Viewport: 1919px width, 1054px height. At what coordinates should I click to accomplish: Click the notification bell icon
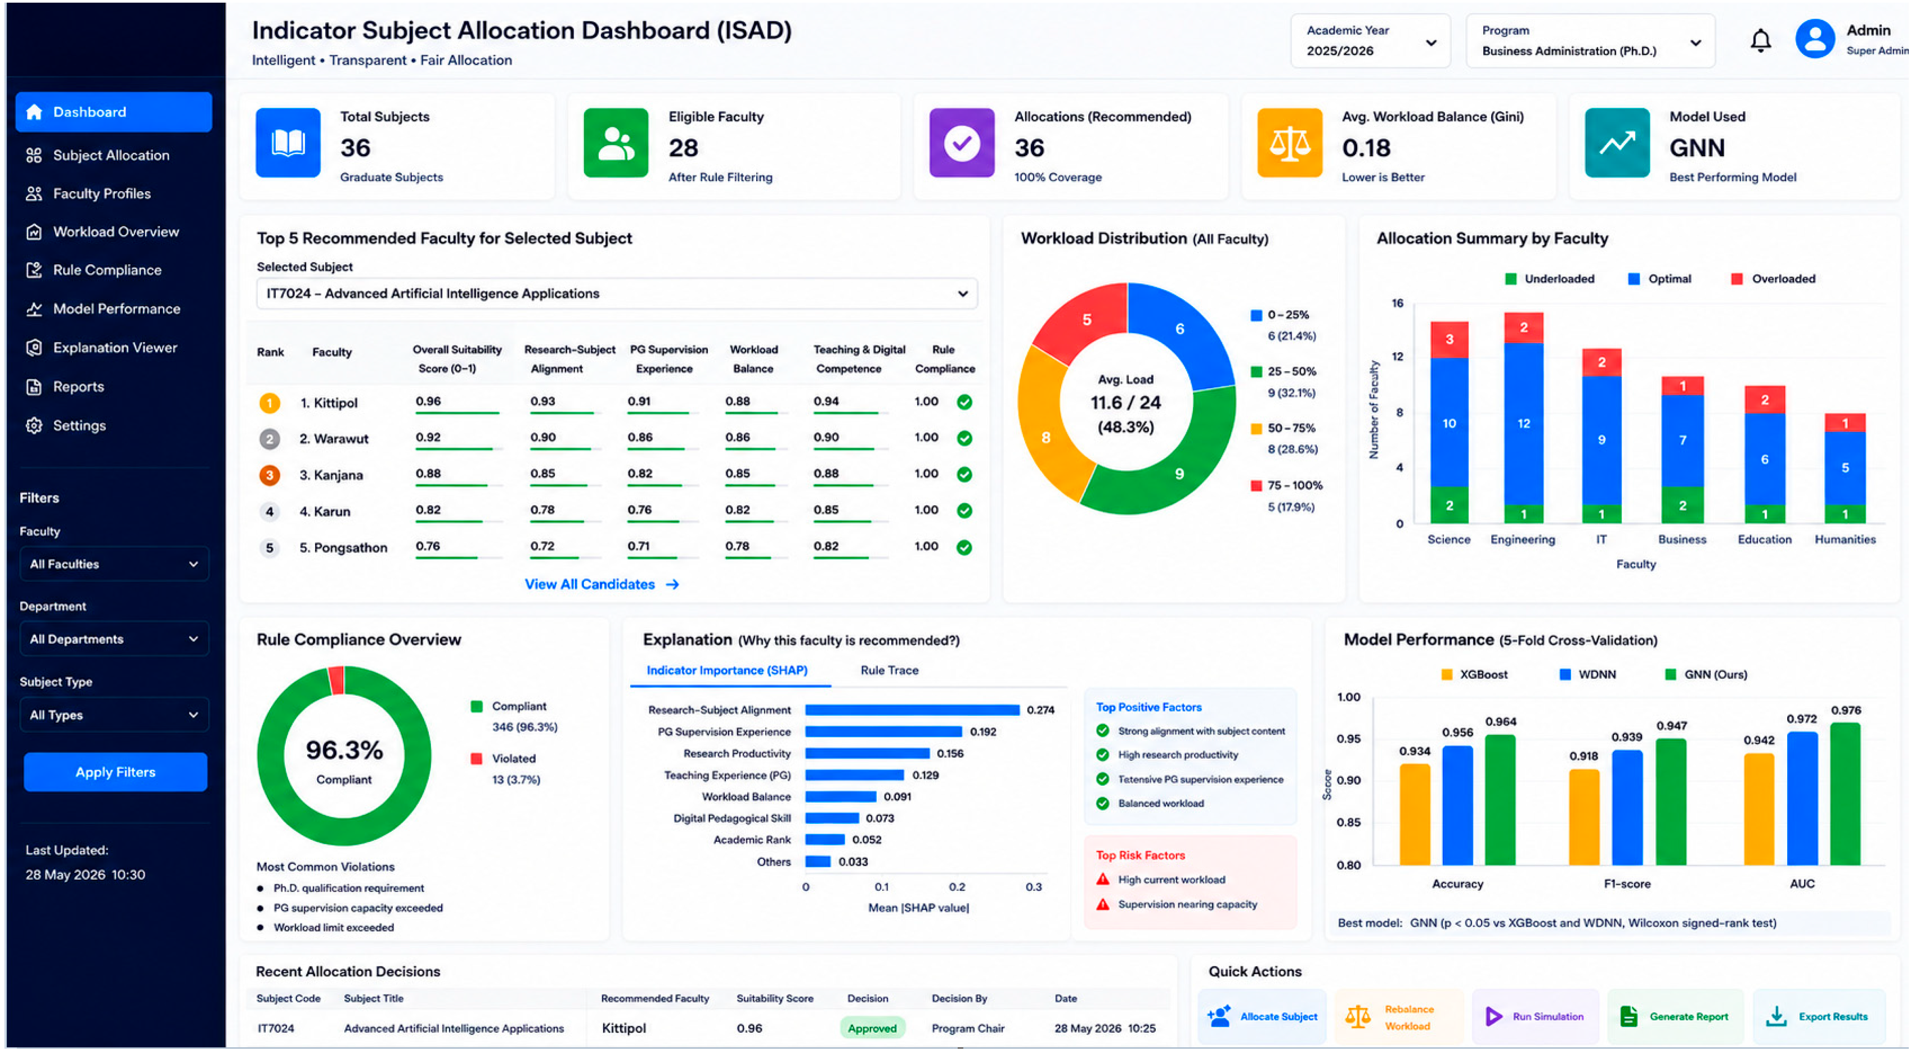(x=1760, y=40)
